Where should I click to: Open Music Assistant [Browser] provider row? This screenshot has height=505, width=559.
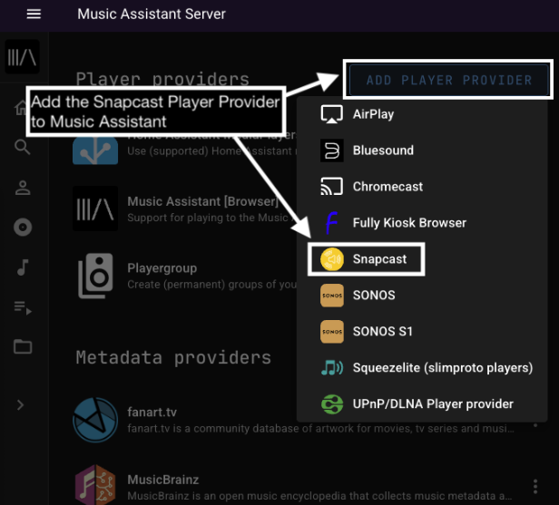pyautogui.click(x=185, y=209)
